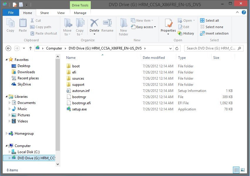Click Select all in the ribbon
Image resolution: width=250 pixels, height=176 pixels.
click(x=209, y=20)
